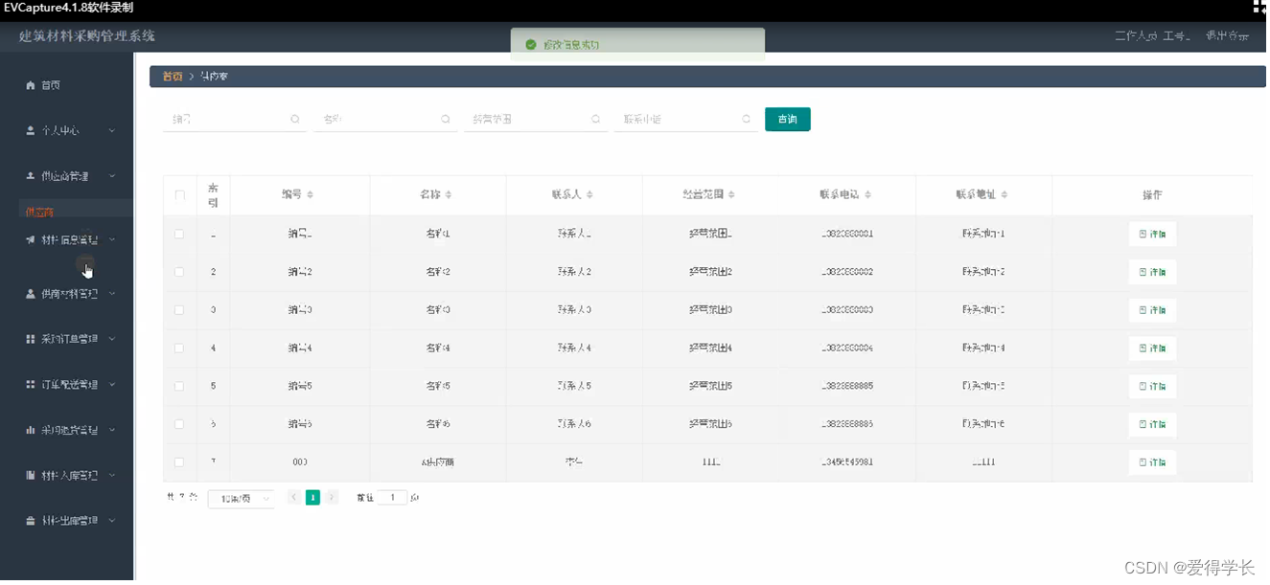Open 材料出库管理 menu label

point(69,521)
